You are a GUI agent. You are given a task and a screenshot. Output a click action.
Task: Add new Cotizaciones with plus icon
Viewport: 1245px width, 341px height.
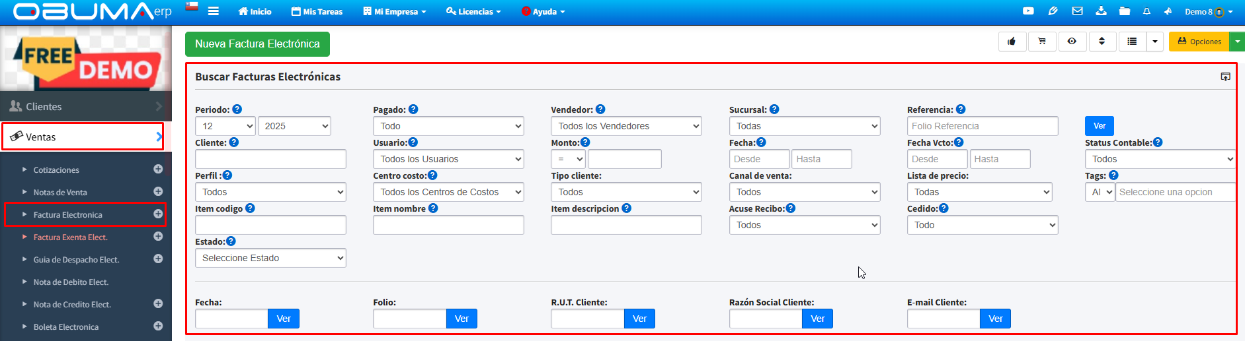pyautogui.click(x=158, y=170)
